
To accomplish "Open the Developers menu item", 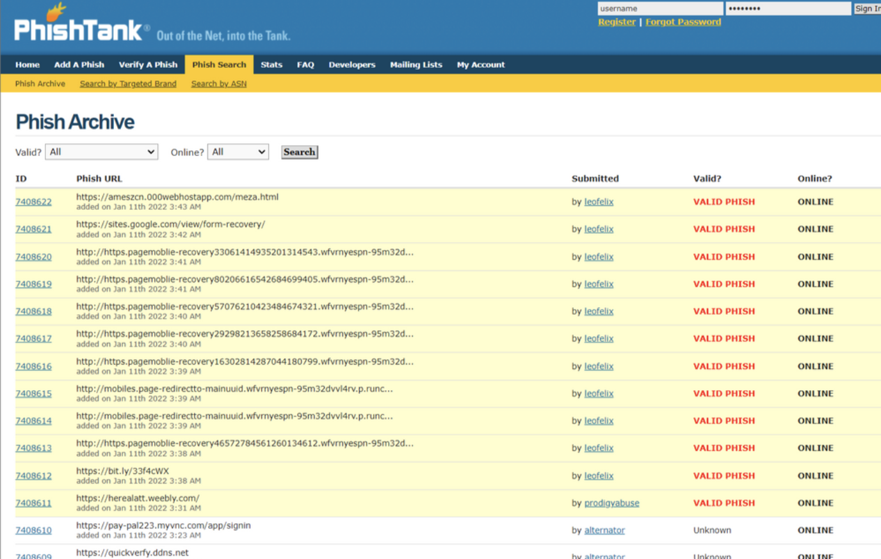I will 352,65.
